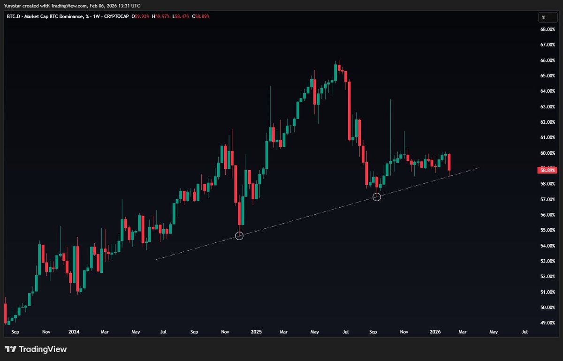Viewport: 563px width, 361px height.
Task: Click the high value H59.97%
Action: point(160,16)
